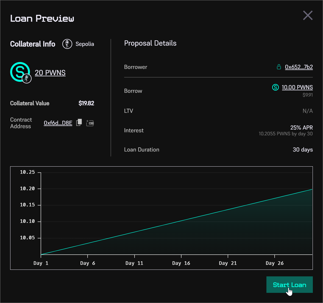The width and height of the screenshot is (323, 303).
Task: Click the 30 days loan duration value
Action: click(x=303, y=150)
